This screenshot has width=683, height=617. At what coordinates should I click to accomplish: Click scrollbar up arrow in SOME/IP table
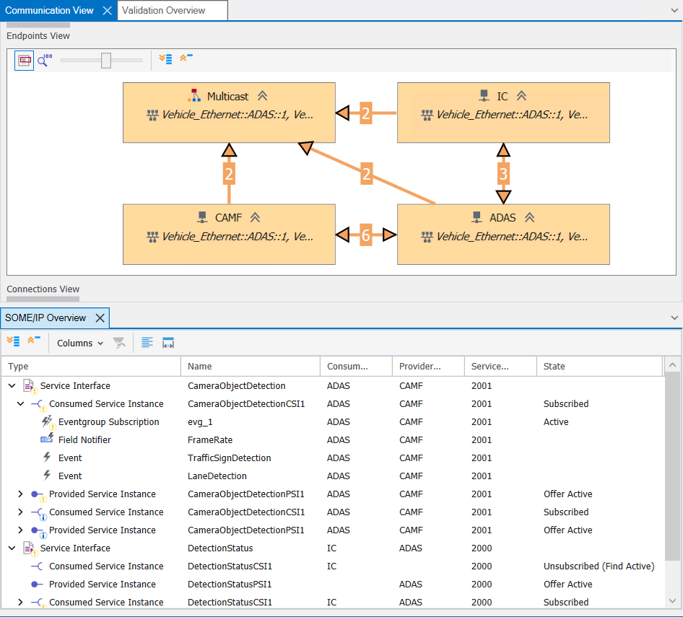click(673, 365)
